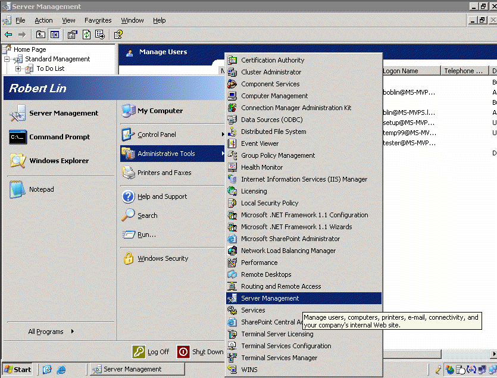
Task: Launch Connection Manager Administration Kit
Action: [304, 108]
